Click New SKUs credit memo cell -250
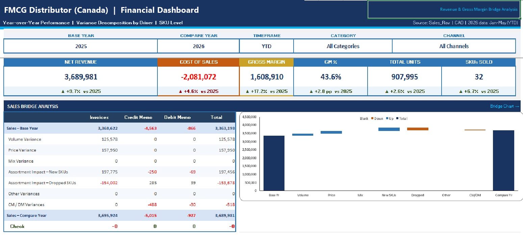The height and width of the screenshot is (235, 523). [x=152, y=172]
